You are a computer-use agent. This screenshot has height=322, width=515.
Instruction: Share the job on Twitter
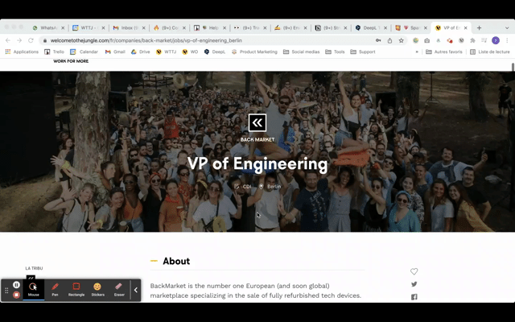pos(414,284)
